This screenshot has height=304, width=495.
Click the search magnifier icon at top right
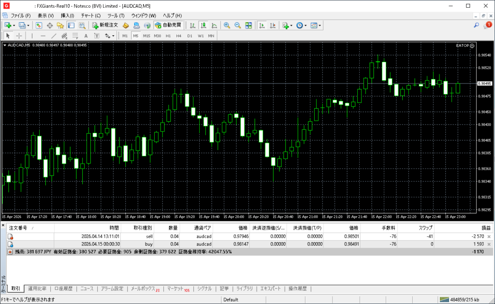(x=476, y=25)
